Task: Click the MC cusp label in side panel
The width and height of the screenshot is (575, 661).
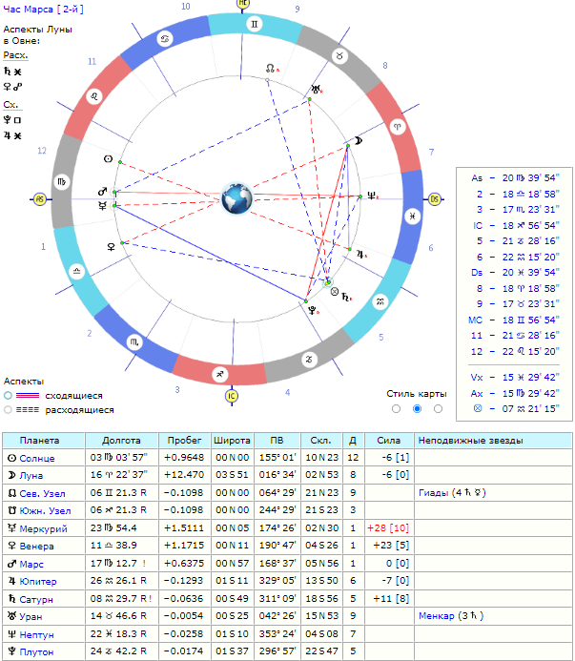Action: click(x=475, y=320)
